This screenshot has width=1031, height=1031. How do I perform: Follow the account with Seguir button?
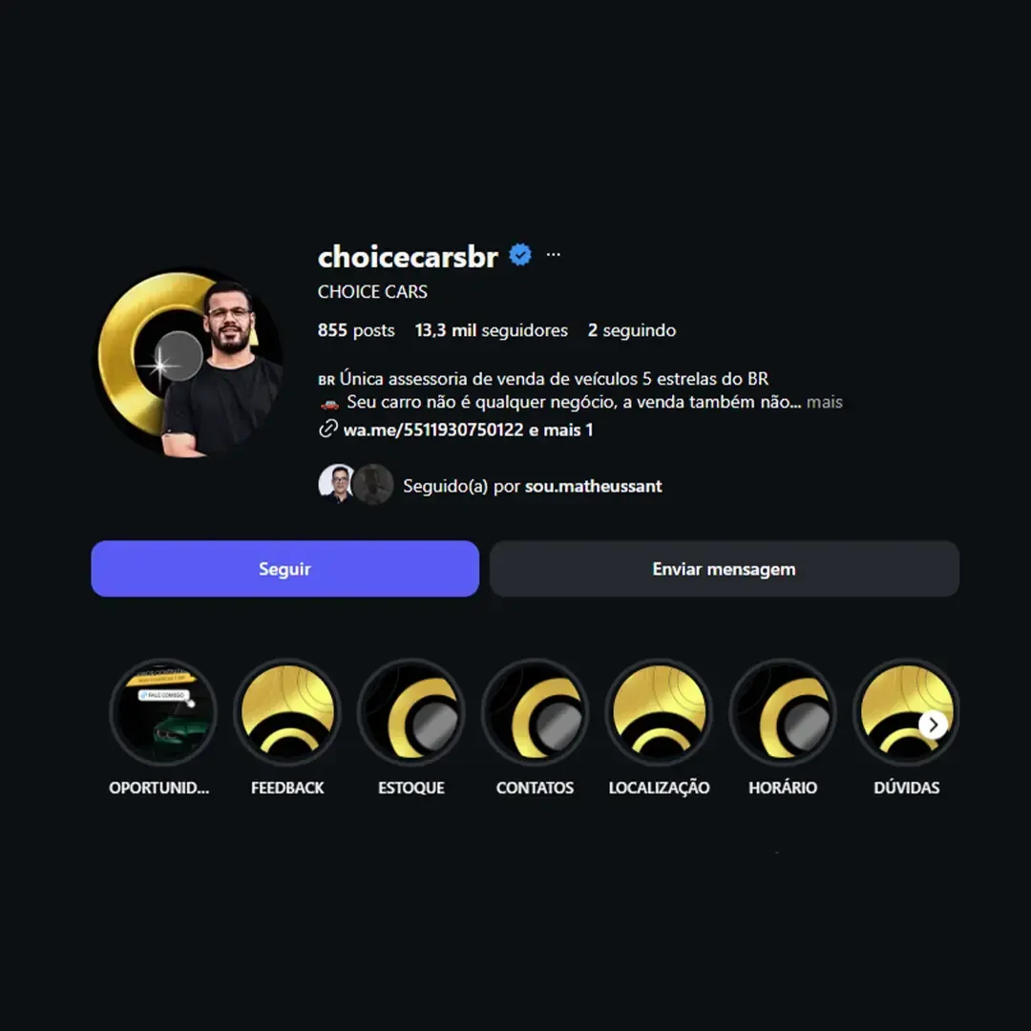point(284,569)
